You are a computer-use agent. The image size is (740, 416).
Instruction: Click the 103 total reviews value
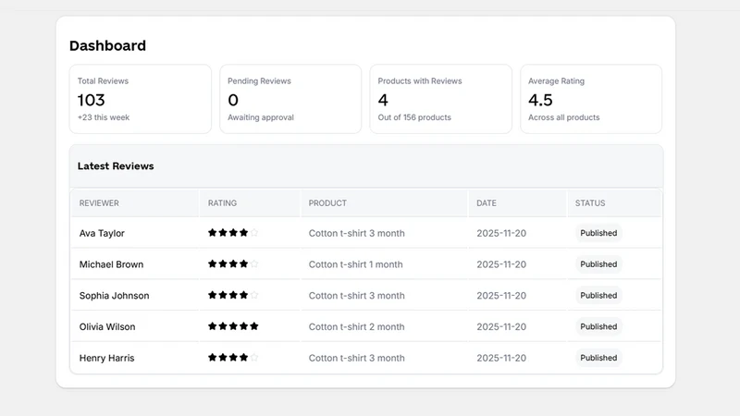click(x=91, y=100)
